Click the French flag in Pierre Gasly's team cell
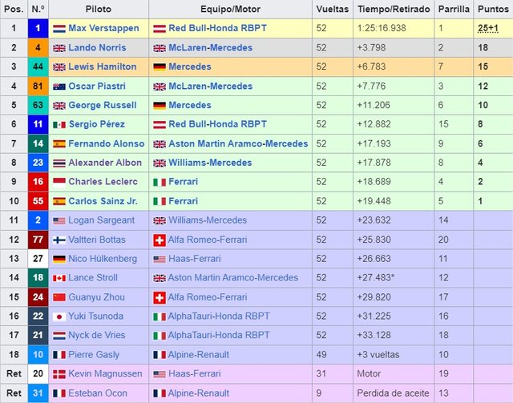The image size is (513, 403). pos(160,355)
